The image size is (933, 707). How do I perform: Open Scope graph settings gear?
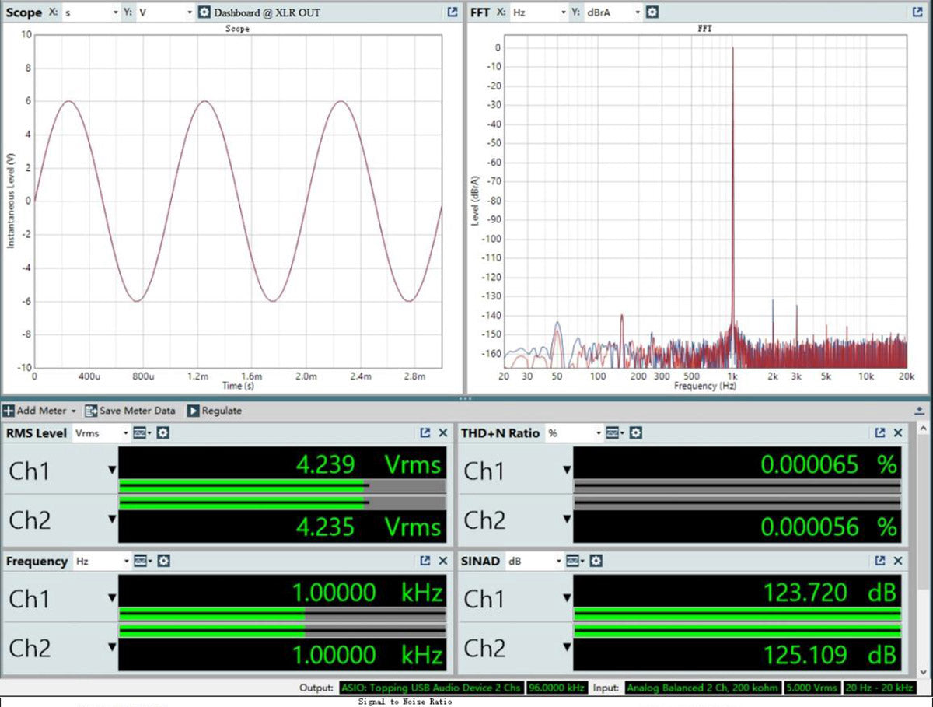point(204,12)
